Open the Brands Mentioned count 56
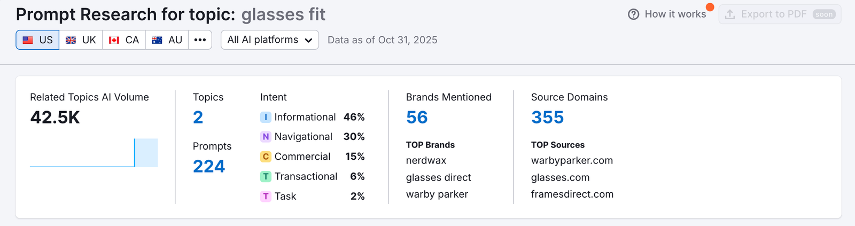The image size is (855, 226). (417, 118)
